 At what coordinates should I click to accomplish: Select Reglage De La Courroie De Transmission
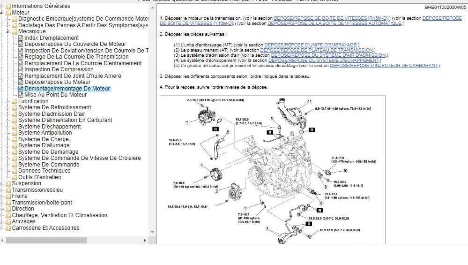point(76,57)
